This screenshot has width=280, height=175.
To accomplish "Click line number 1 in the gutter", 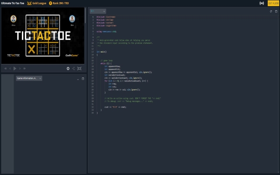I will tap(93, 17).
